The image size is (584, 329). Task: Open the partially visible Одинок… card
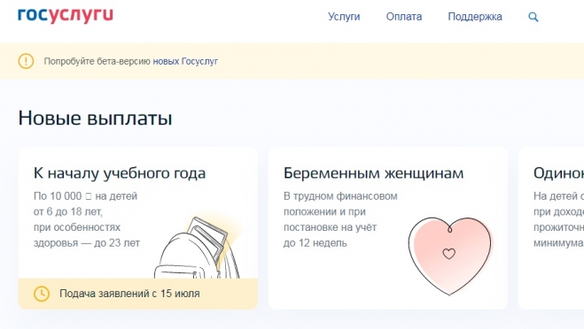point(551,228)
